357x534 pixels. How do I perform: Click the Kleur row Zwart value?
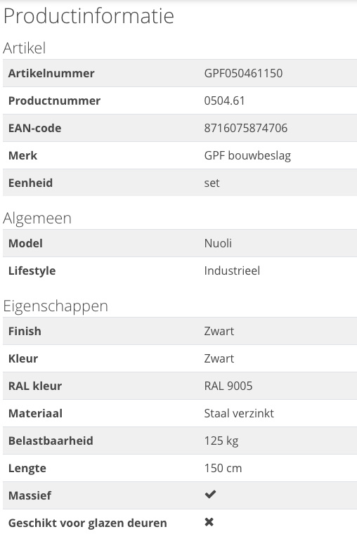(219, 358)
